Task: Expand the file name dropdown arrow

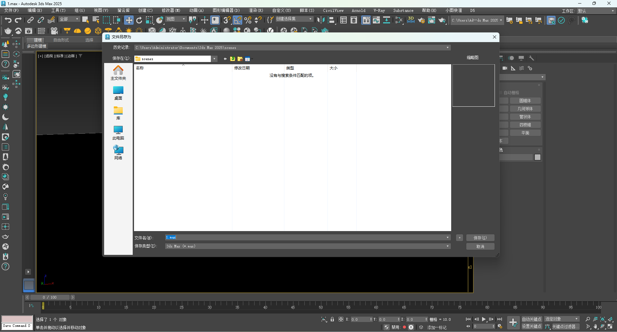Action: (447, 238)
